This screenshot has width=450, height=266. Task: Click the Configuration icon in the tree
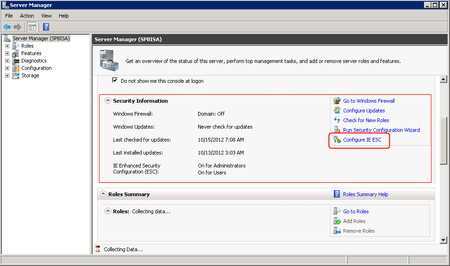click(x=16, y=68)
